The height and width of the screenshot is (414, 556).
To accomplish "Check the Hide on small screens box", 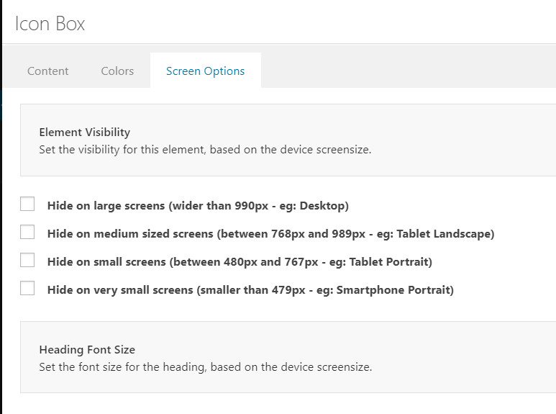I will [27, 260].
